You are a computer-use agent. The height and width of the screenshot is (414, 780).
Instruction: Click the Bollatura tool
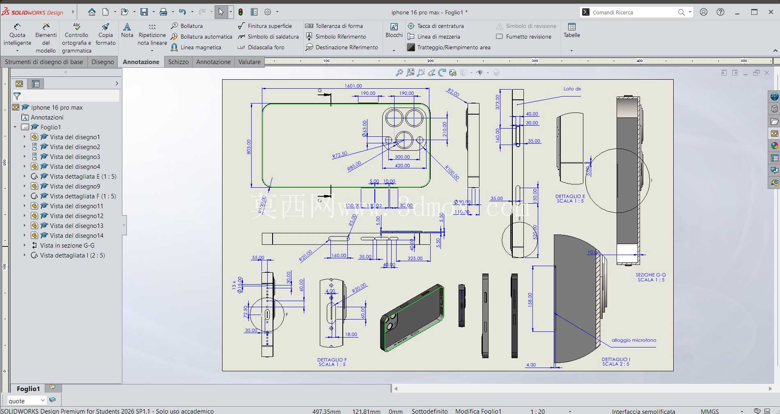tap(187, 26)
